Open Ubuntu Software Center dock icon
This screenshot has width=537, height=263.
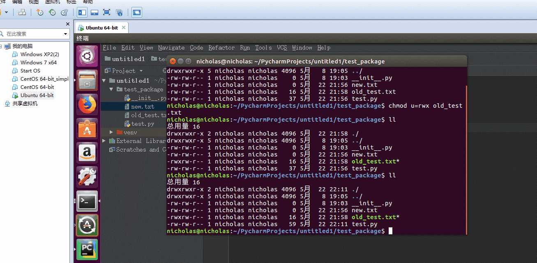tap(87, 128)
